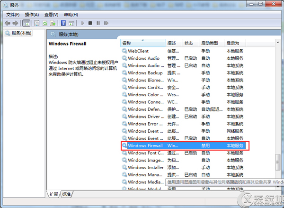Select the Windows Font C... service name
The width and height of the screenshot is (284, 208).
point(146,153)
